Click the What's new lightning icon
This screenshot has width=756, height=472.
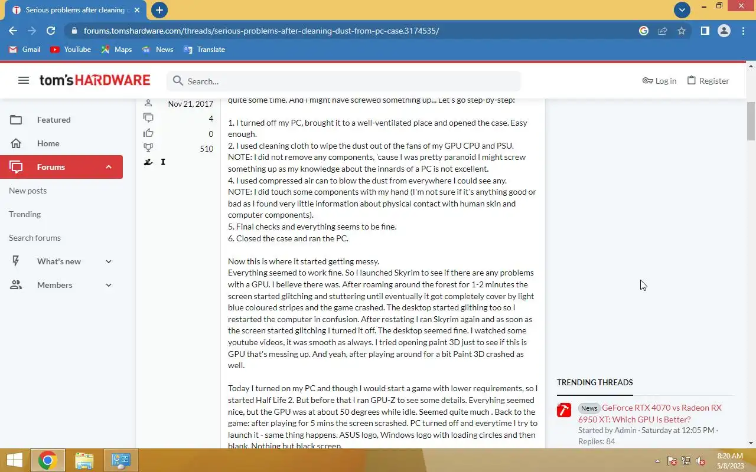16,261
